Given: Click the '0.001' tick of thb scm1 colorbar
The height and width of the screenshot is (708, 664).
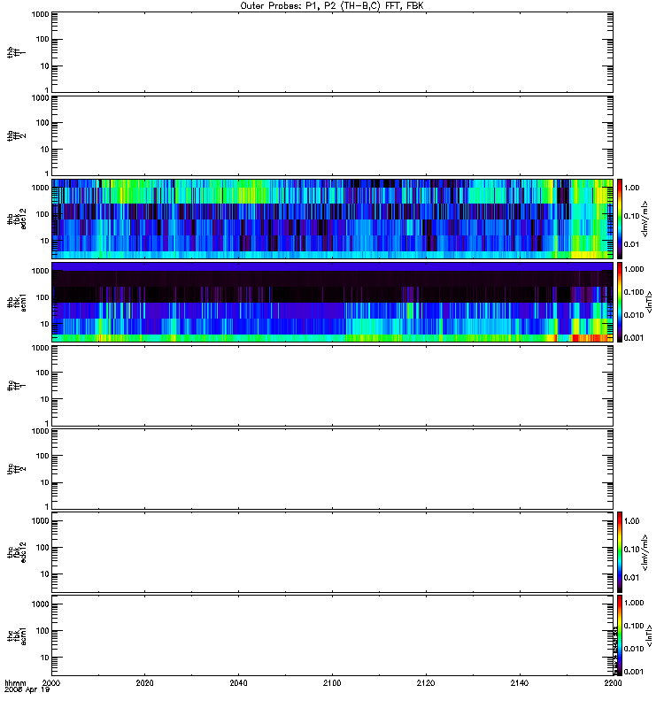Looking at the screenshot, I should click(x=634, y=338).
